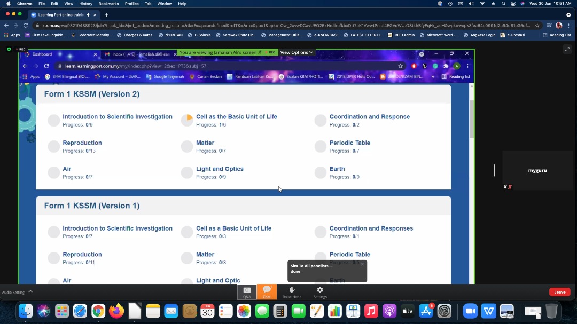Open Spotlight search in the menu bar
Viewport: 577px width, 324px height.
(x=503, y=4)
